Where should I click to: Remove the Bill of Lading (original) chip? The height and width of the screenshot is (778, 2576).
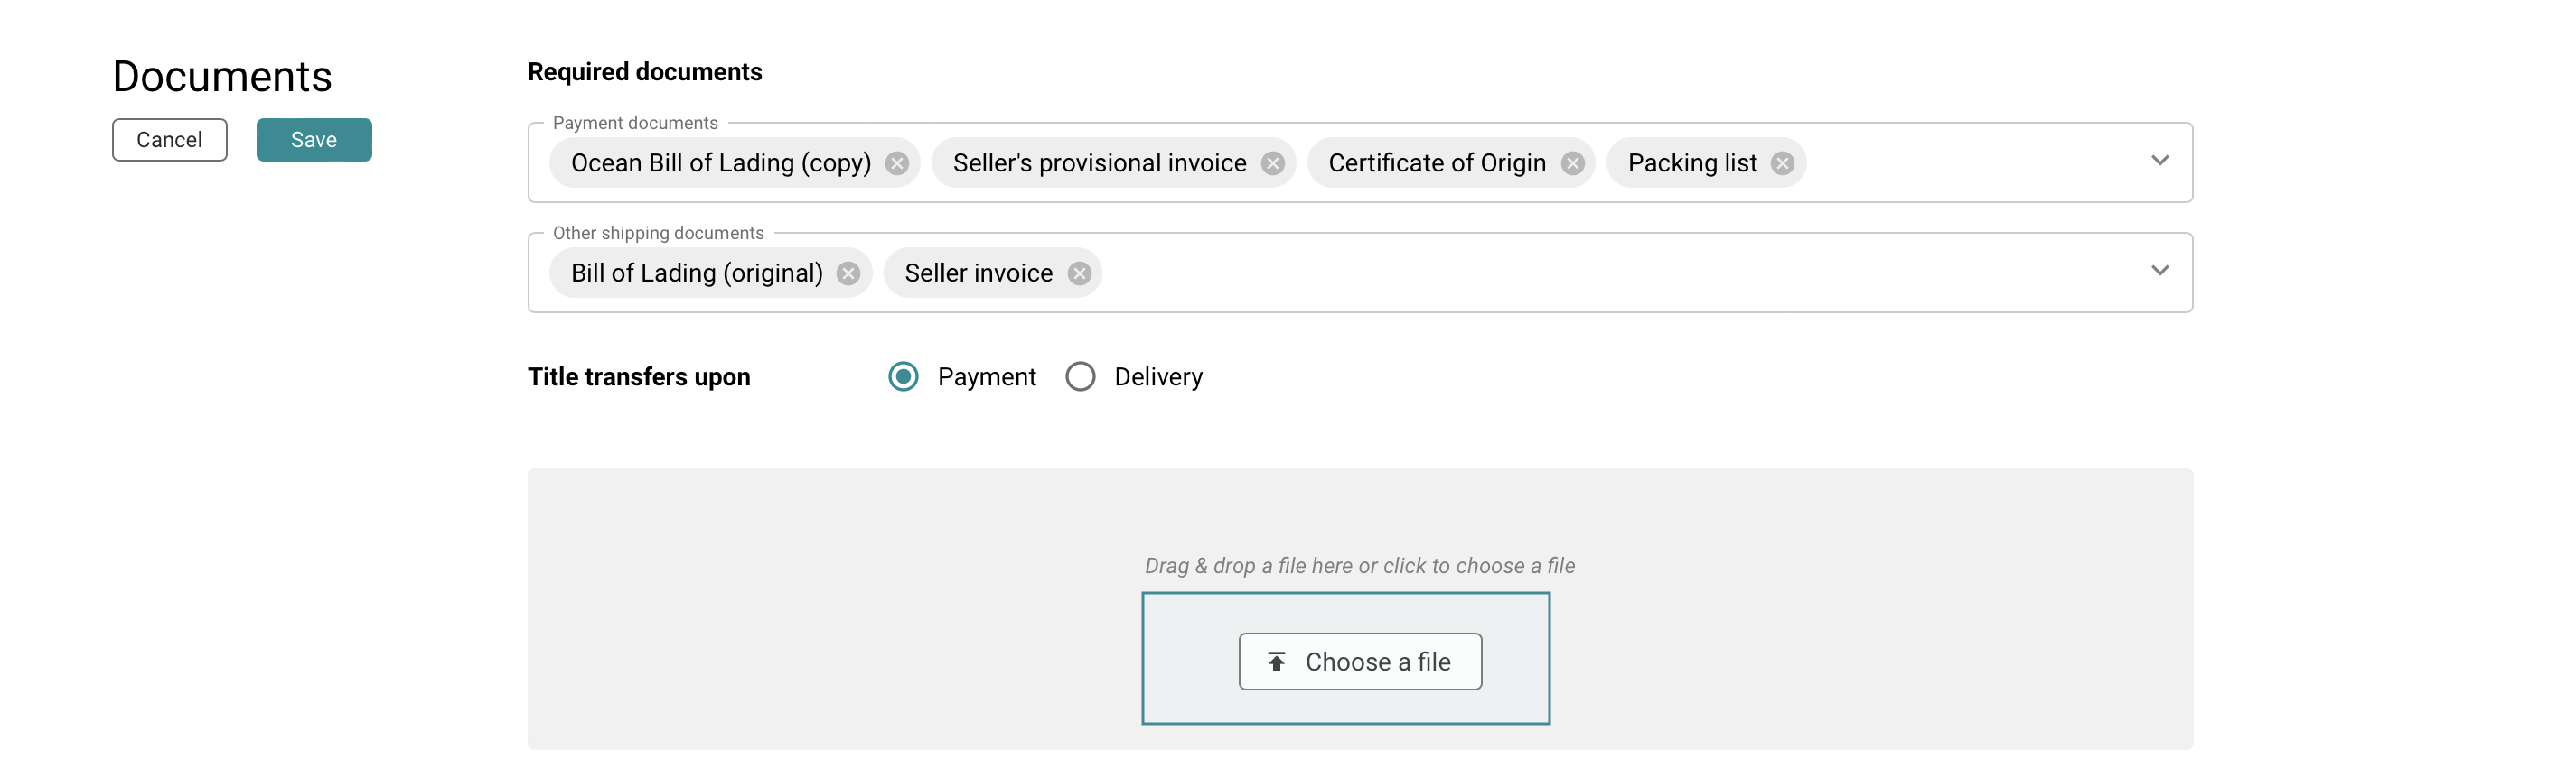click(848, 273)
